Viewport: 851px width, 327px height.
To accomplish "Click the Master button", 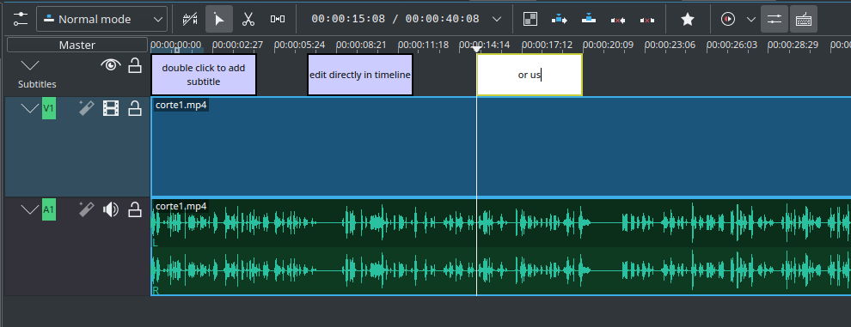I will [77, 45].
